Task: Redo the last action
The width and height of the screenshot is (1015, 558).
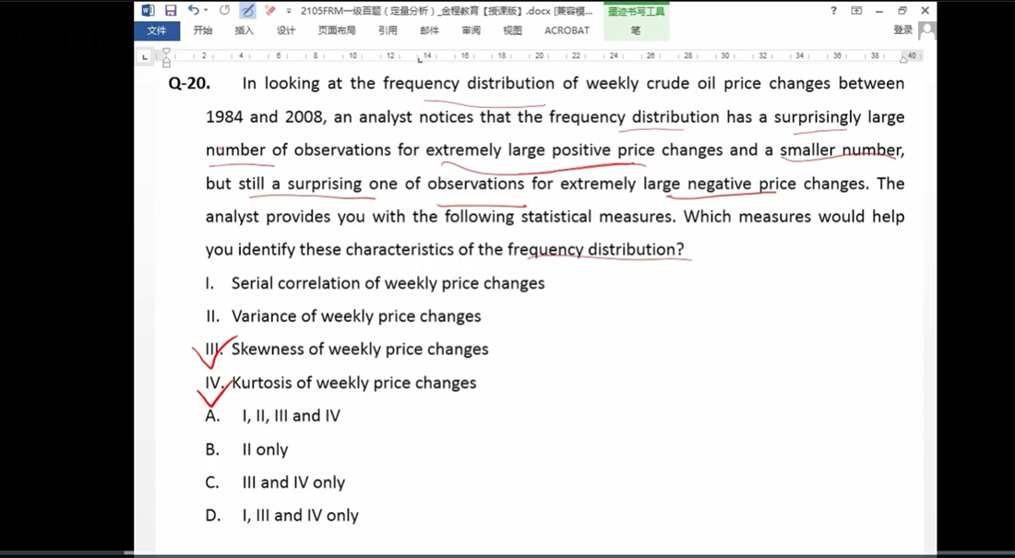Action: 224,10
